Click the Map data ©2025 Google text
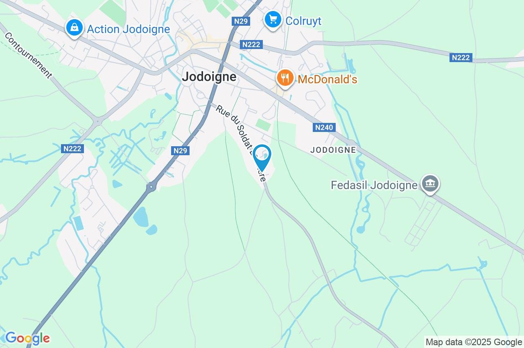Image resolution: width=524 pixels, height=348 pixels. tap(474, 342)
